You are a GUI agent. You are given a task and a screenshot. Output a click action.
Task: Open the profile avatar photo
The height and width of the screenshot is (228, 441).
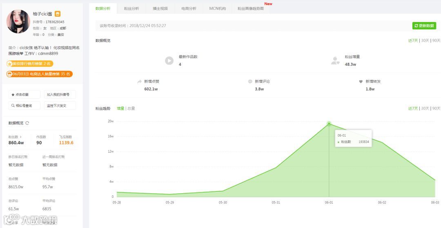pyautogui.click(x=18, y=22)
